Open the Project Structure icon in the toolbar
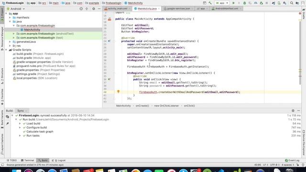This screenshot has height=172, width=306. (x=297, y=3)
